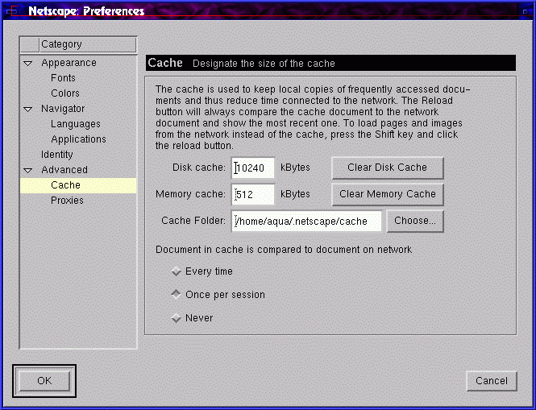
Task: Select the Cache item in tree
Action: click(x=78, y=185)
